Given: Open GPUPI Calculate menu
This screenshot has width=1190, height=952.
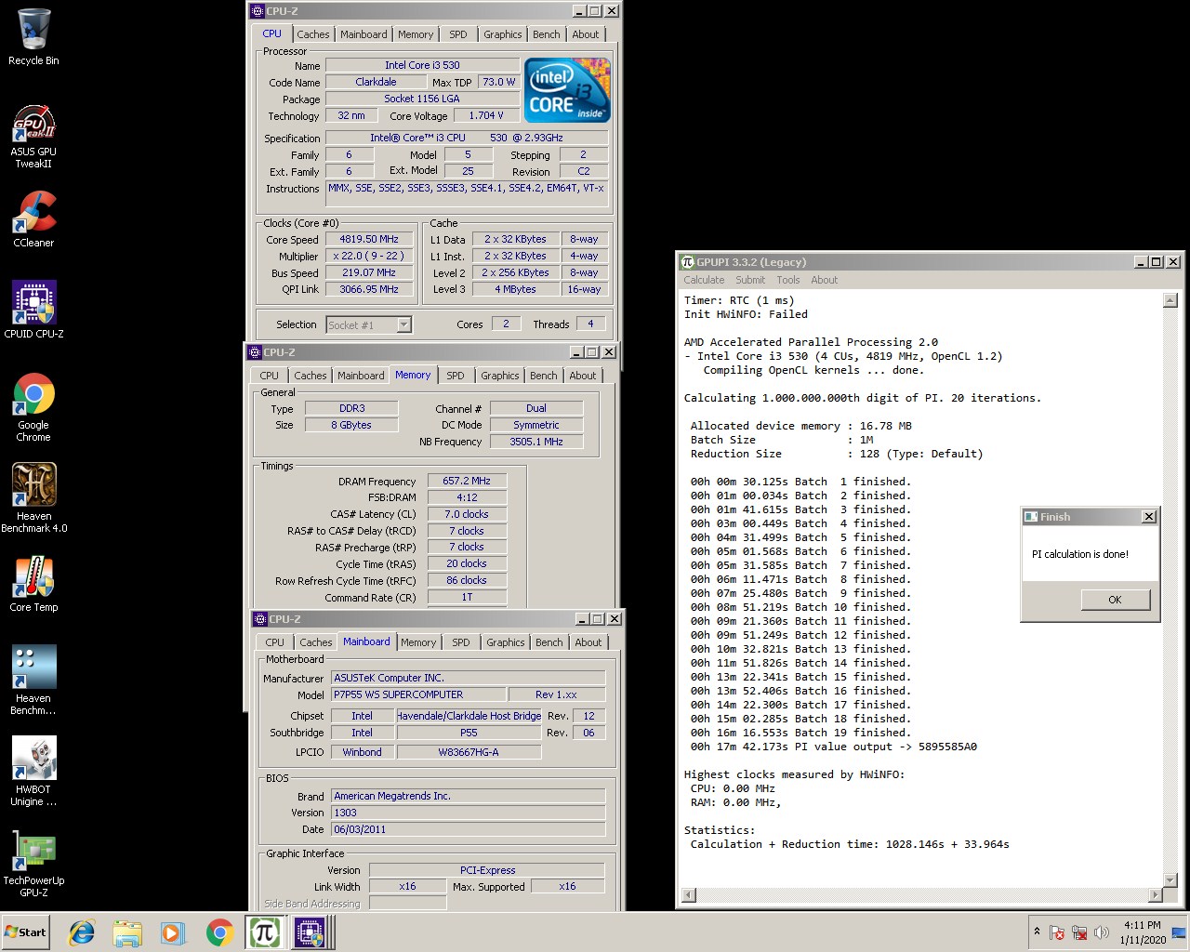Looking at the screenshot, I should tap(704, 280).
